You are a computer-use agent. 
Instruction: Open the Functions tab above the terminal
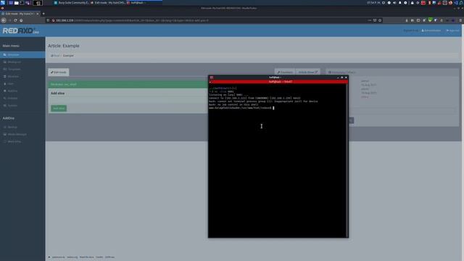pyautogui.click(x=285, y=72)
